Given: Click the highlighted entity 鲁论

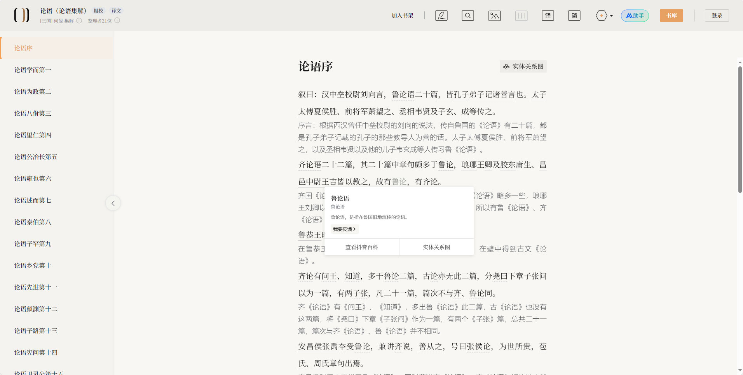Looking at the screenshot, I should [x=399, y=182].
